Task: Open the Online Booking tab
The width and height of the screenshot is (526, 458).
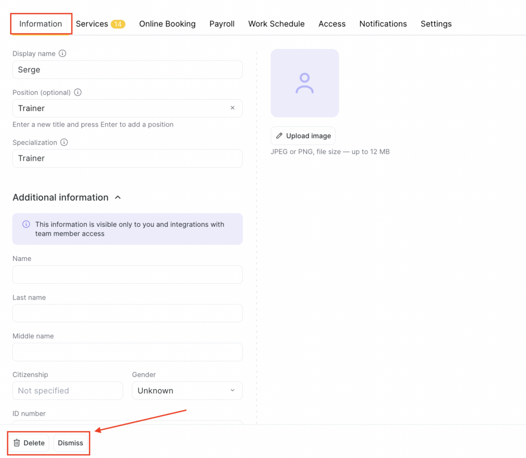Action: pos(167,24)
